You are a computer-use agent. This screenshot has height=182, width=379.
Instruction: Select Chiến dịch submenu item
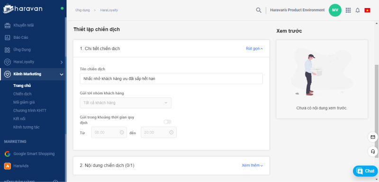click(x=22, y=94)
